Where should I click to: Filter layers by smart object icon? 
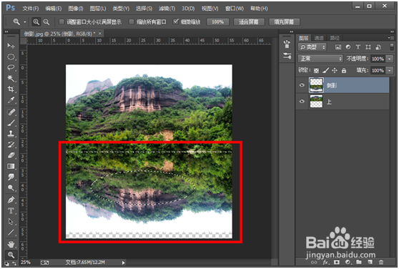point(378,47)
